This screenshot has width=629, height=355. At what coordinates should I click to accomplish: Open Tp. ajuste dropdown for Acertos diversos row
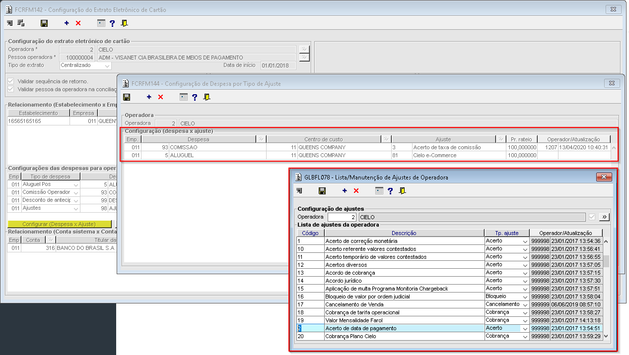pos(525,265)
